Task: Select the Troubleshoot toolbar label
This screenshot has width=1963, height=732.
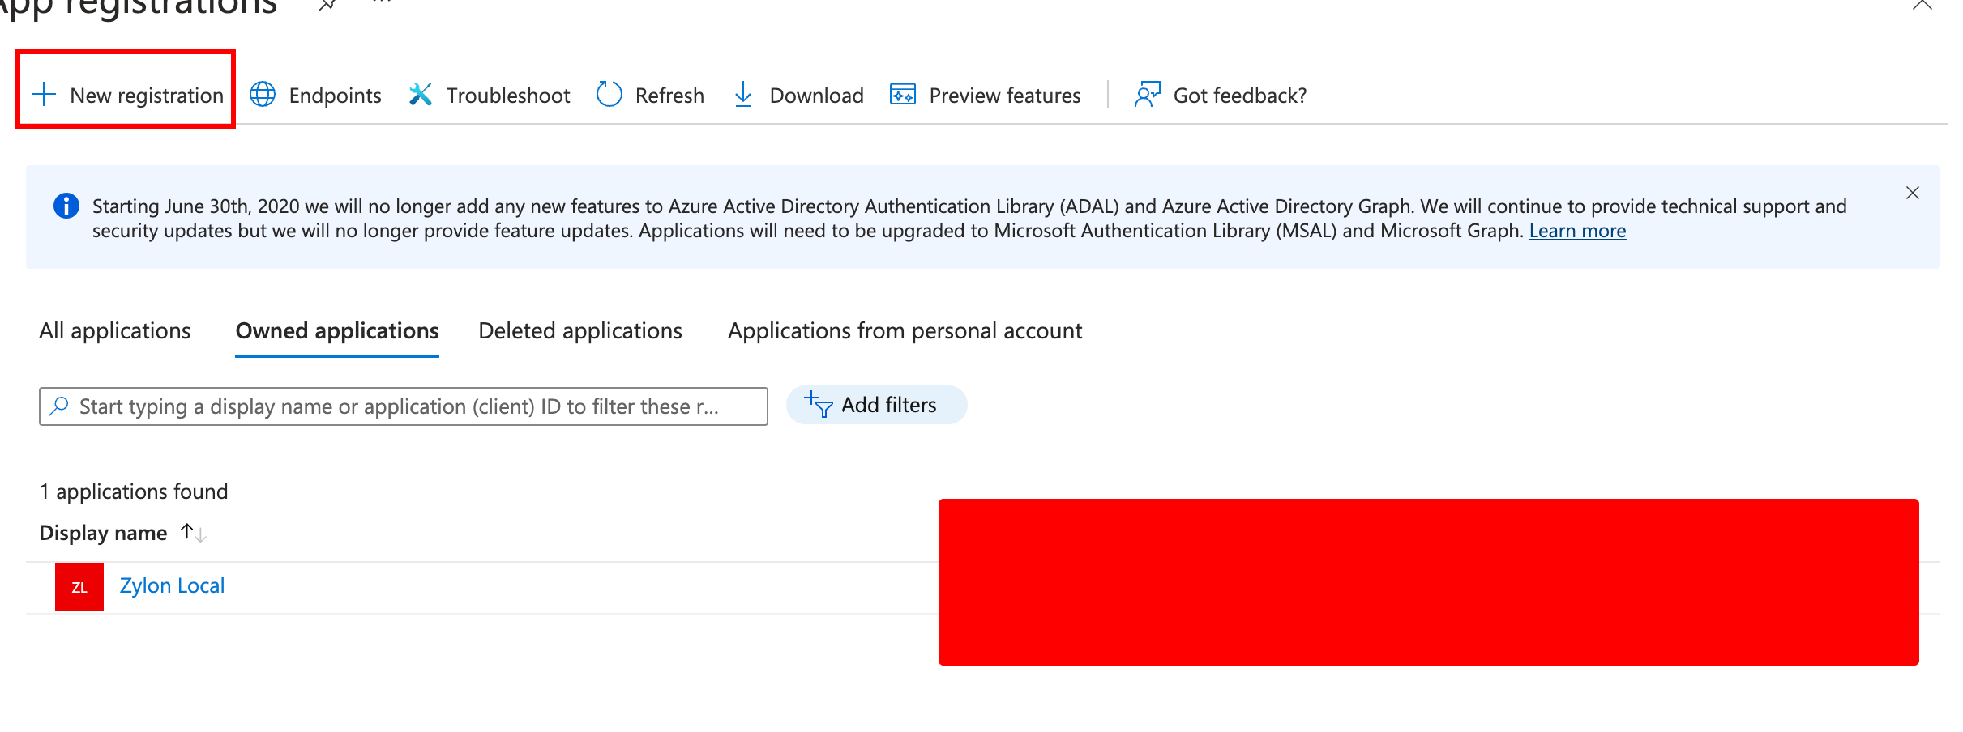Action: pyautogui.click(x=508, y=96)
